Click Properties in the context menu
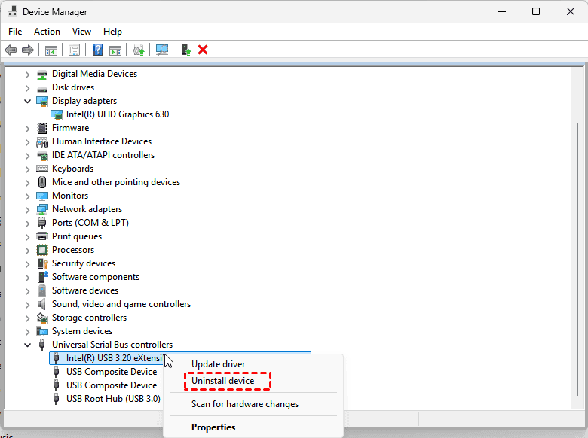The image size is (588, 438). (213, 427)
